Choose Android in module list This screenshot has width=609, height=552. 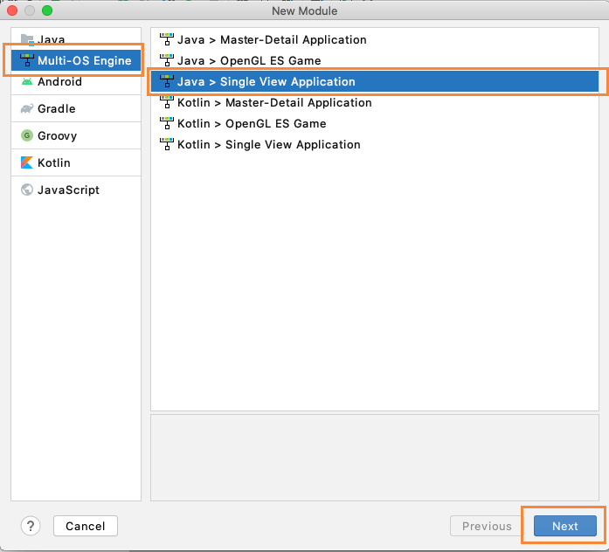tap(76, 81)
